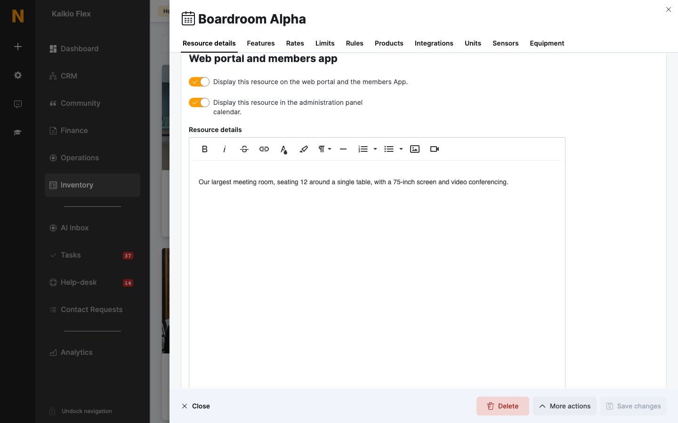Click into the resource description text area
The width and height of the screenshot is (678, 423).
[x=377, y=275]
